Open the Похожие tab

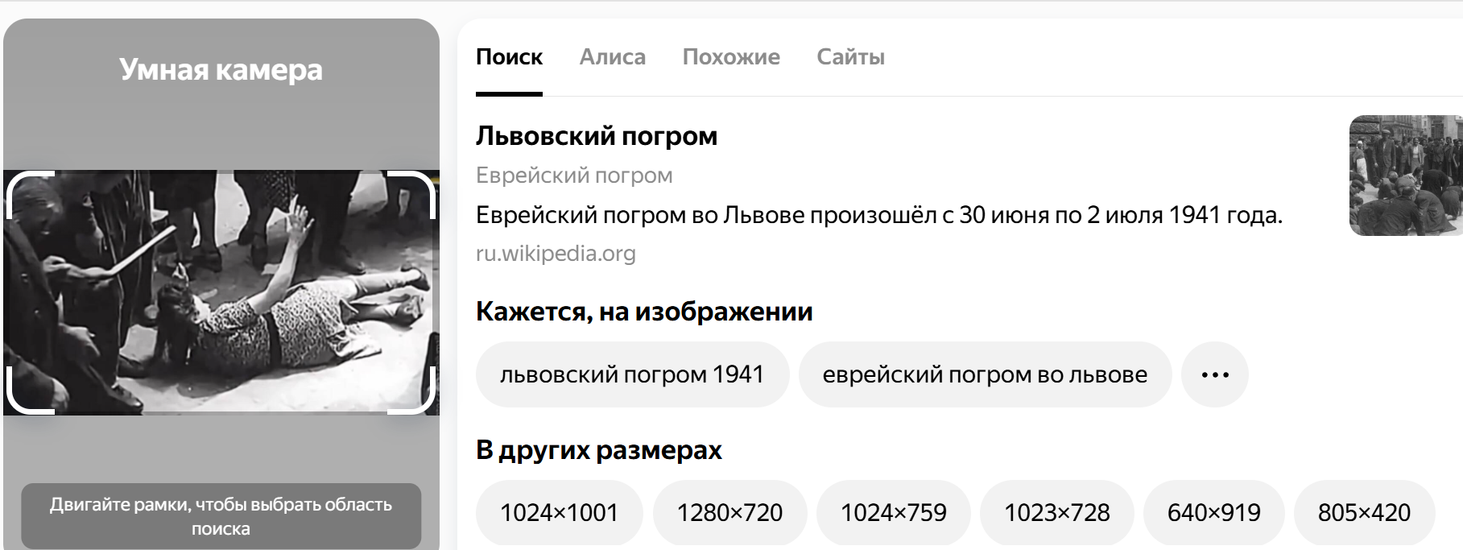click(x=730, y=57)
